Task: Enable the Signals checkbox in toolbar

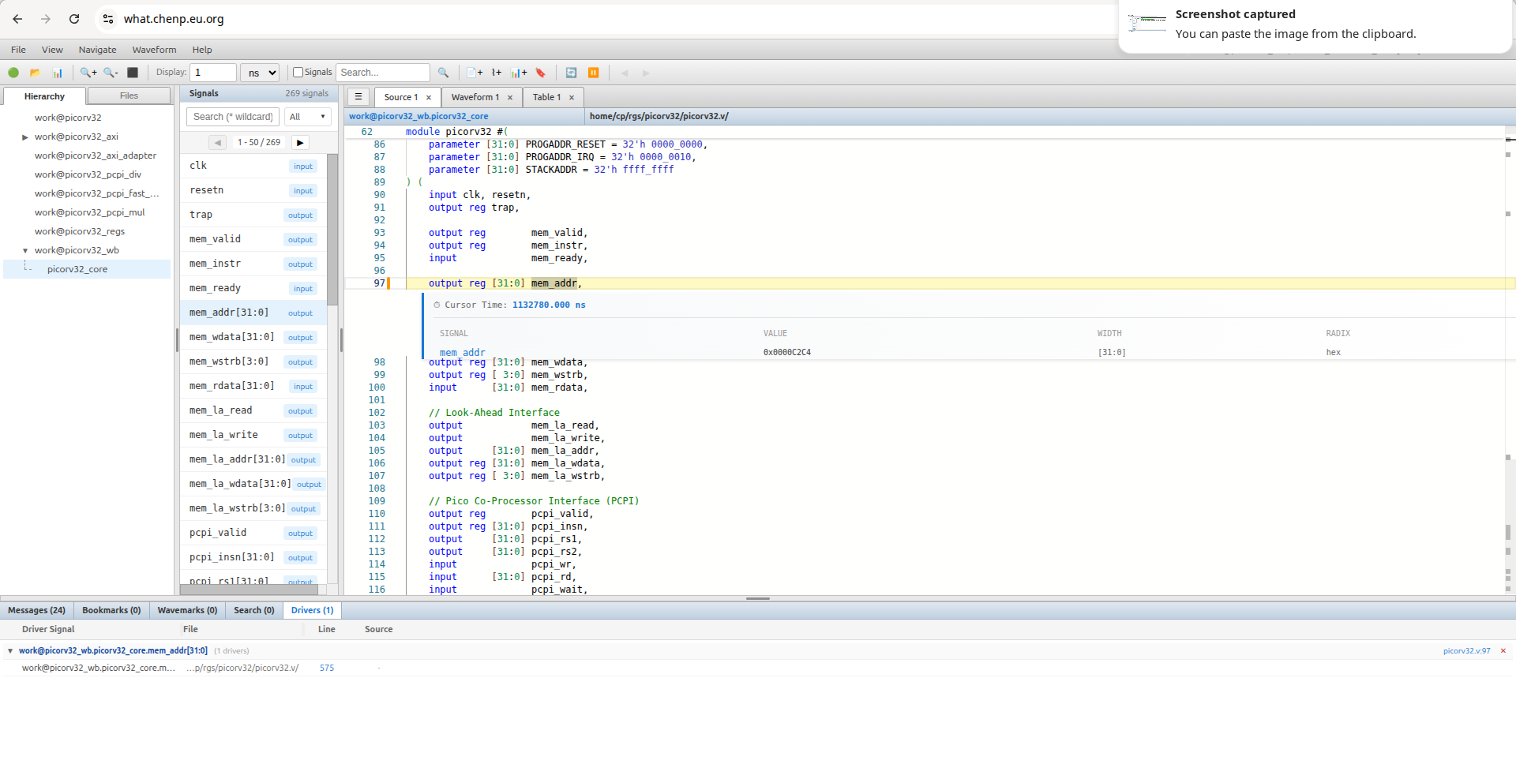Action: pyautogui.click(x=298, y=73)
